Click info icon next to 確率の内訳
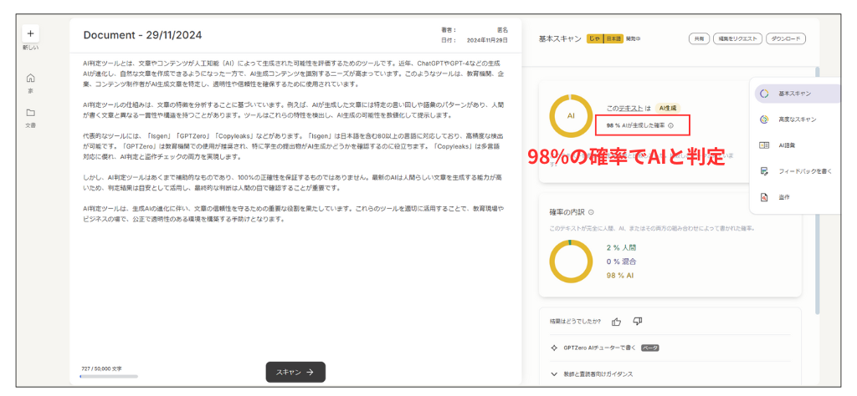The image size is (857, 396). [x=591, y=212]
